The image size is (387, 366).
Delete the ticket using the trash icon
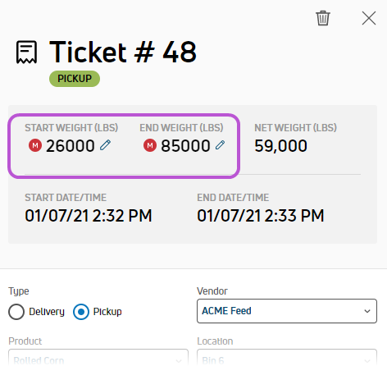tap(323, 18)
